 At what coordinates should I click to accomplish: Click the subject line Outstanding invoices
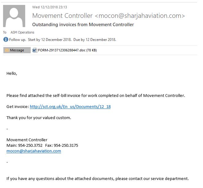(83, 25)
